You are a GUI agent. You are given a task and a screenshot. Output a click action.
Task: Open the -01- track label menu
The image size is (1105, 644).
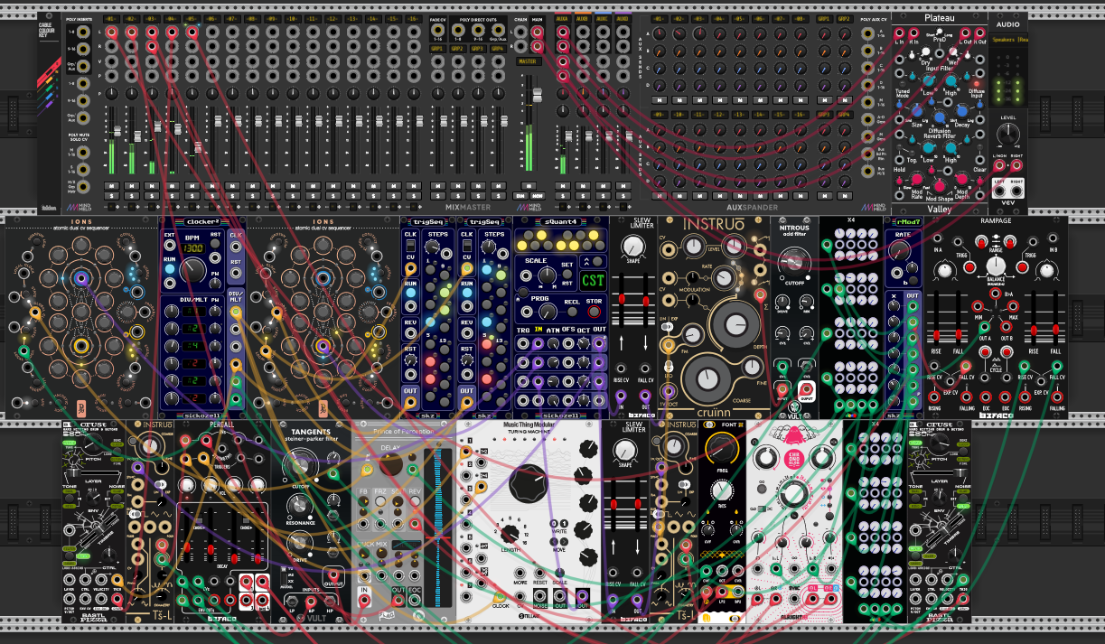coord(110,18)
